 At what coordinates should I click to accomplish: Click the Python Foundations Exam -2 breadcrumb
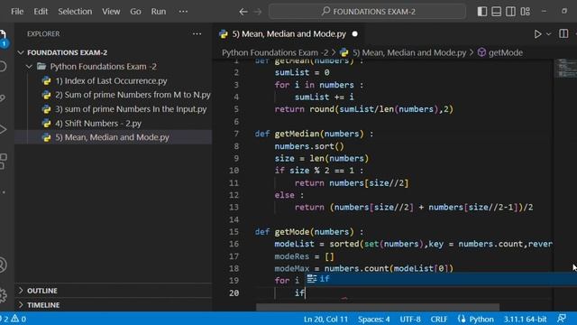[x=275, y=52]
